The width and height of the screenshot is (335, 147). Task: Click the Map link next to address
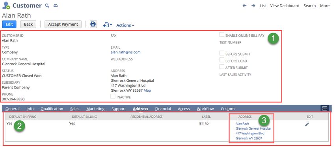click(x=147, y=90)
